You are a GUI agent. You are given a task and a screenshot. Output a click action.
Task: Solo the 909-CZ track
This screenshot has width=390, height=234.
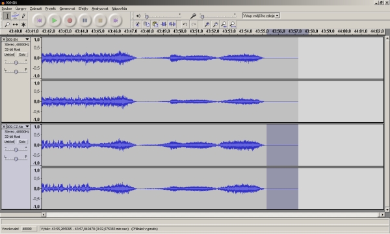pyautogui.click(x=22, y=142)
